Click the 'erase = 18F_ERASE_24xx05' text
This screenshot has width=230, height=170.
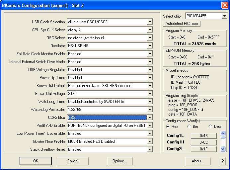tap(191, 100)
